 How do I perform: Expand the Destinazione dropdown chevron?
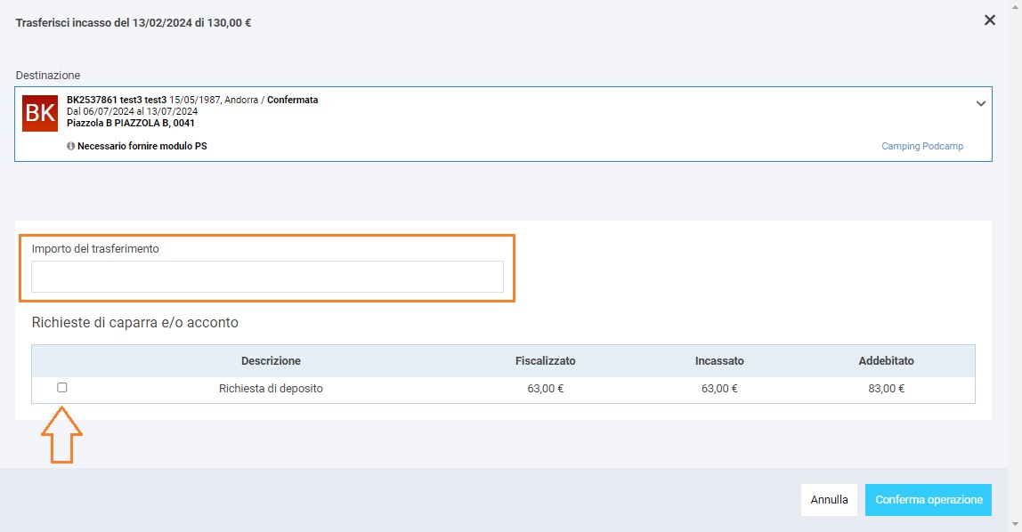(980, 103)
